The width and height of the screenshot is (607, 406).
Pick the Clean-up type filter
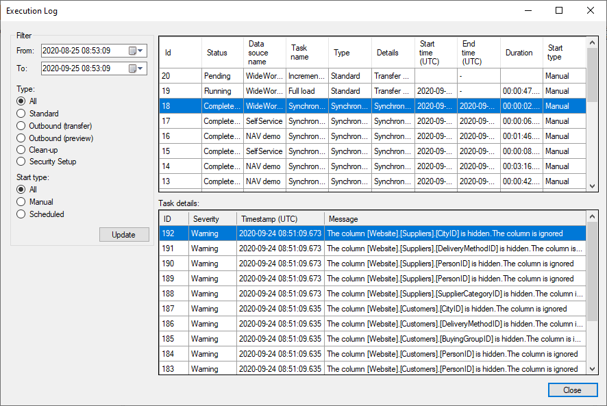[21, 150]
